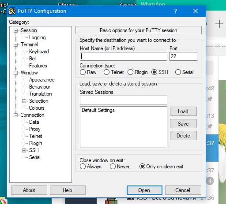The height and width of the screenshot is (204, 226).
Task: Click the About button
Action: pyautogui.click(x=29, y=190)
